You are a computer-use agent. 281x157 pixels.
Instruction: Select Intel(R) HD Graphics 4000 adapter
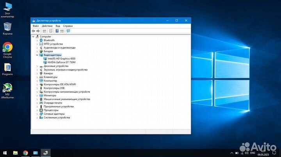(x=62, y=59)
